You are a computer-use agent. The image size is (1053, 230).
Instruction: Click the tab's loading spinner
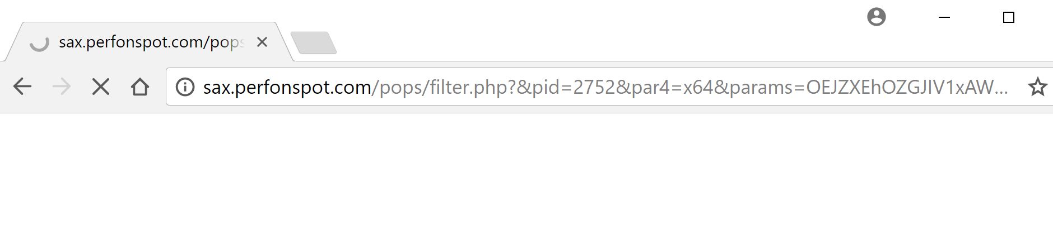coord(39,42)
